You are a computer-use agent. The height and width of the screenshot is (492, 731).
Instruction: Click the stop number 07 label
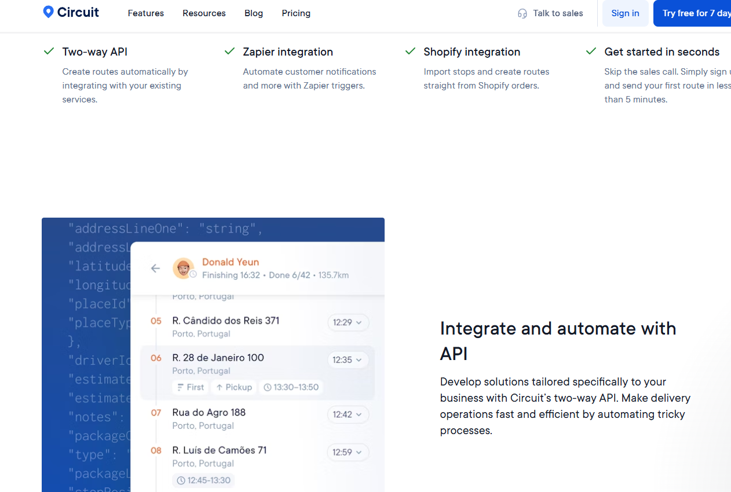[x=156, y=413]
